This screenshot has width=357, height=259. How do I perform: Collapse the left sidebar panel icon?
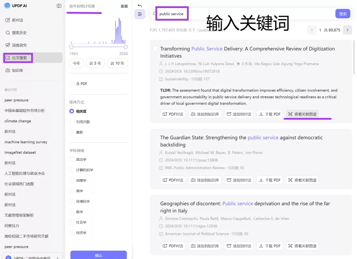pos(59,6)
